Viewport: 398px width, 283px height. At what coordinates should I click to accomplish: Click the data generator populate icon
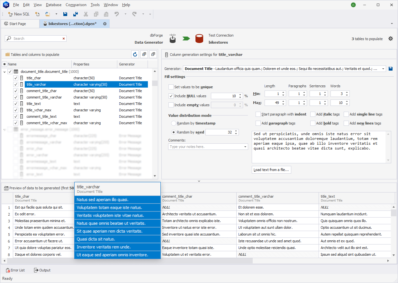173,39
